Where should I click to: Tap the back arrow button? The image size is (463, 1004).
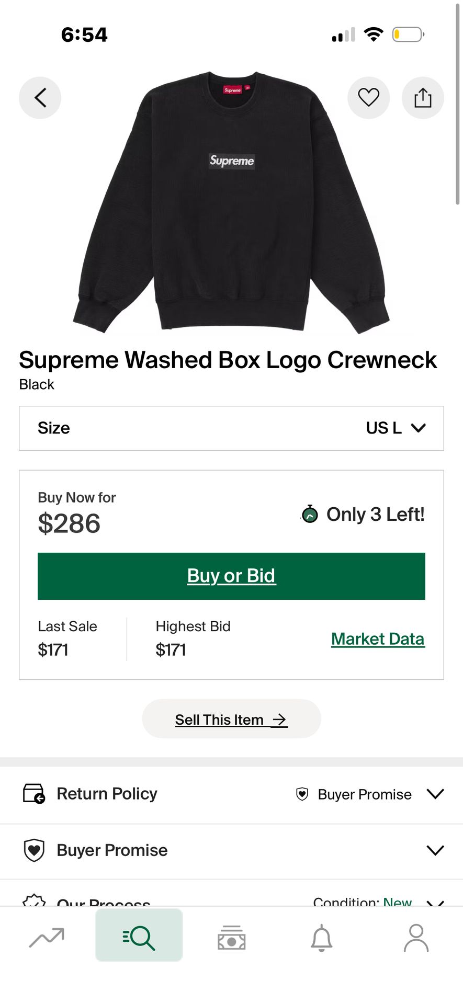[40, 98]
